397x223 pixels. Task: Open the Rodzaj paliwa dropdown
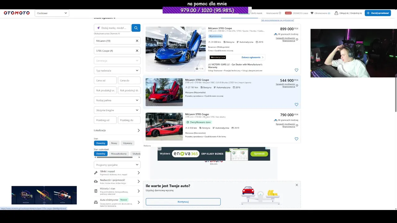117,100
